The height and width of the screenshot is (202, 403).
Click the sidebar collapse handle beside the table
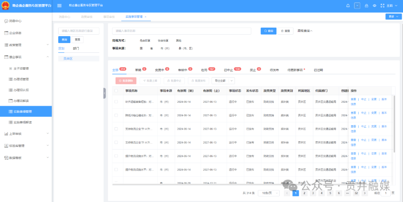(x=104, y=93)
